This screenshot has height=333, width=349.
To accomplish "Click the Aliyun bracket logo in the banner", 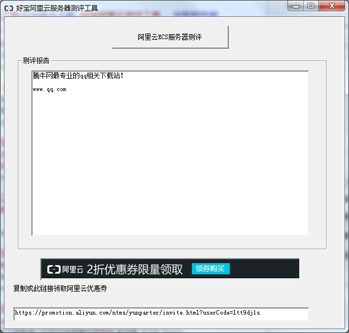I will pos(54,269).
